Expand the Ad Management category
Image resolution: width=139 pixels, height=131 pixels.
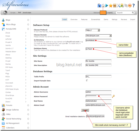click(x=28, y=123)
